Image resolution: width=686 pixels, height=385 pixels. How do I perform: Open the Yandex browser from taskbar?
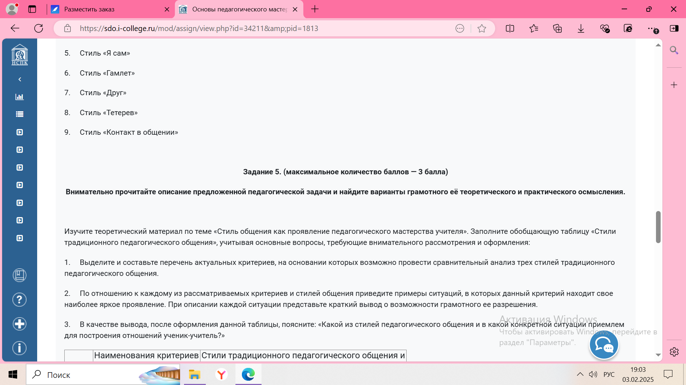tap(222, 375)
